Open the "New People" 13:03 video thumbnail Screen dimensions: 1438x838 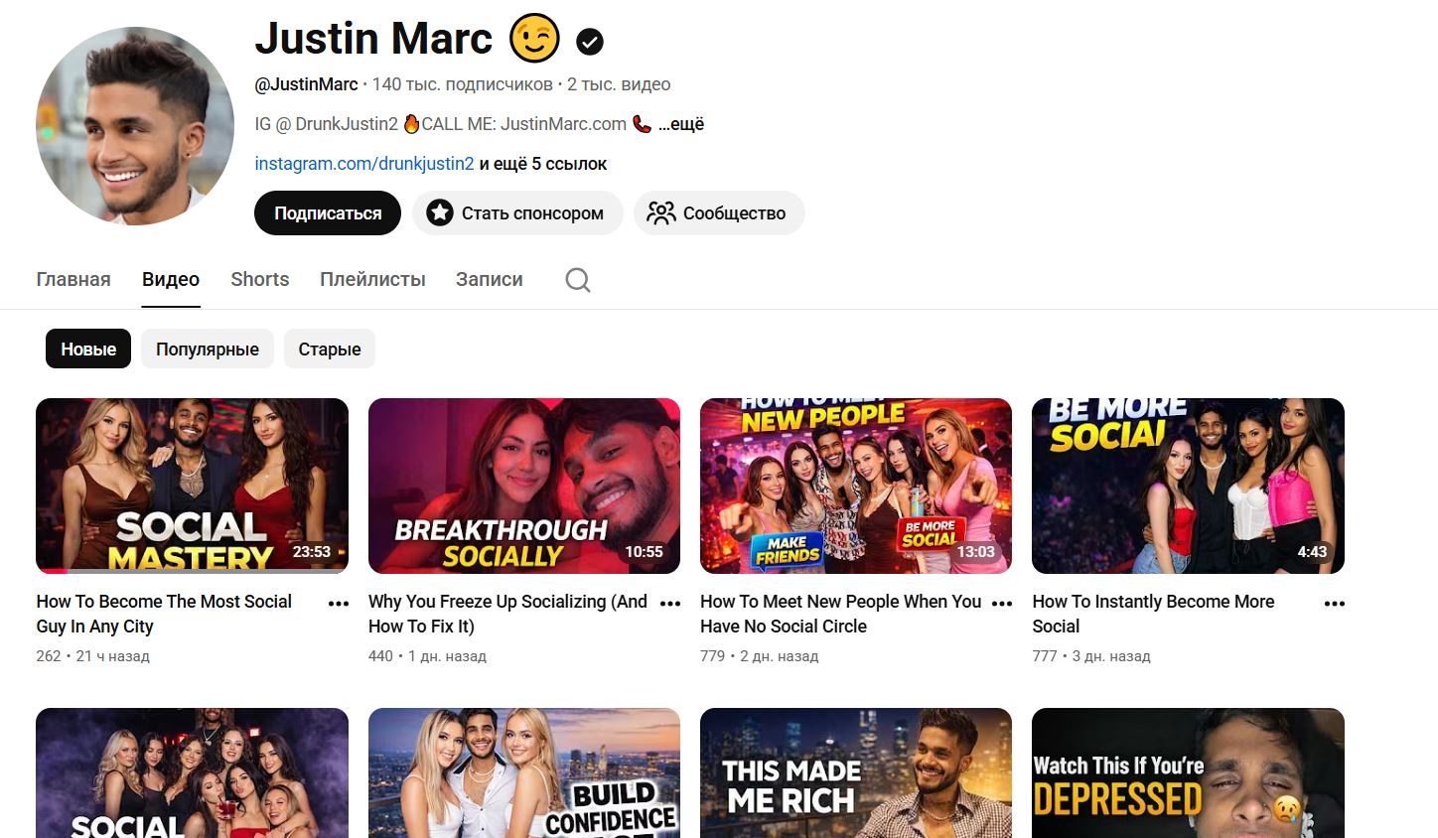856,486
